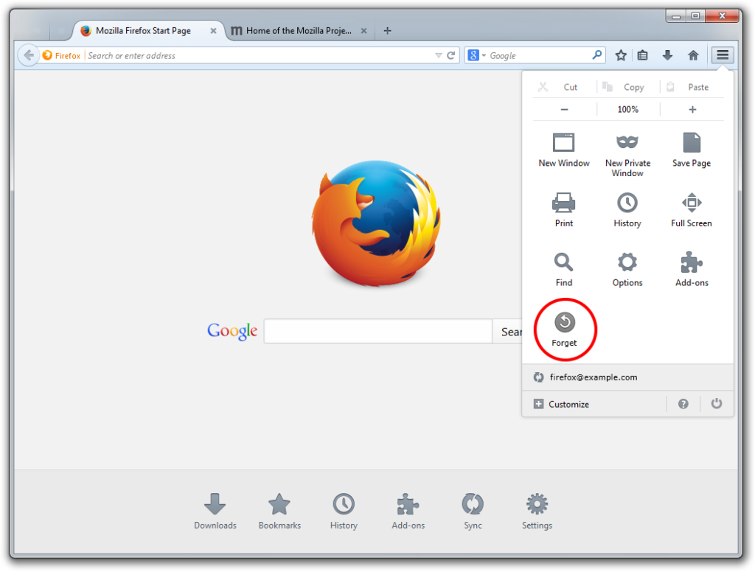Switch to Home of the Mozilla Project tab
Viewport: 755px width, 572px height.
(299, 31)
